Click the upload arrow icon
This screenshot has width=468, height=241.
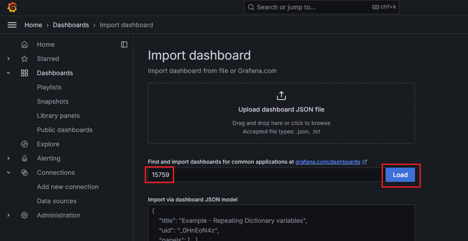click(x=281, y=96)
